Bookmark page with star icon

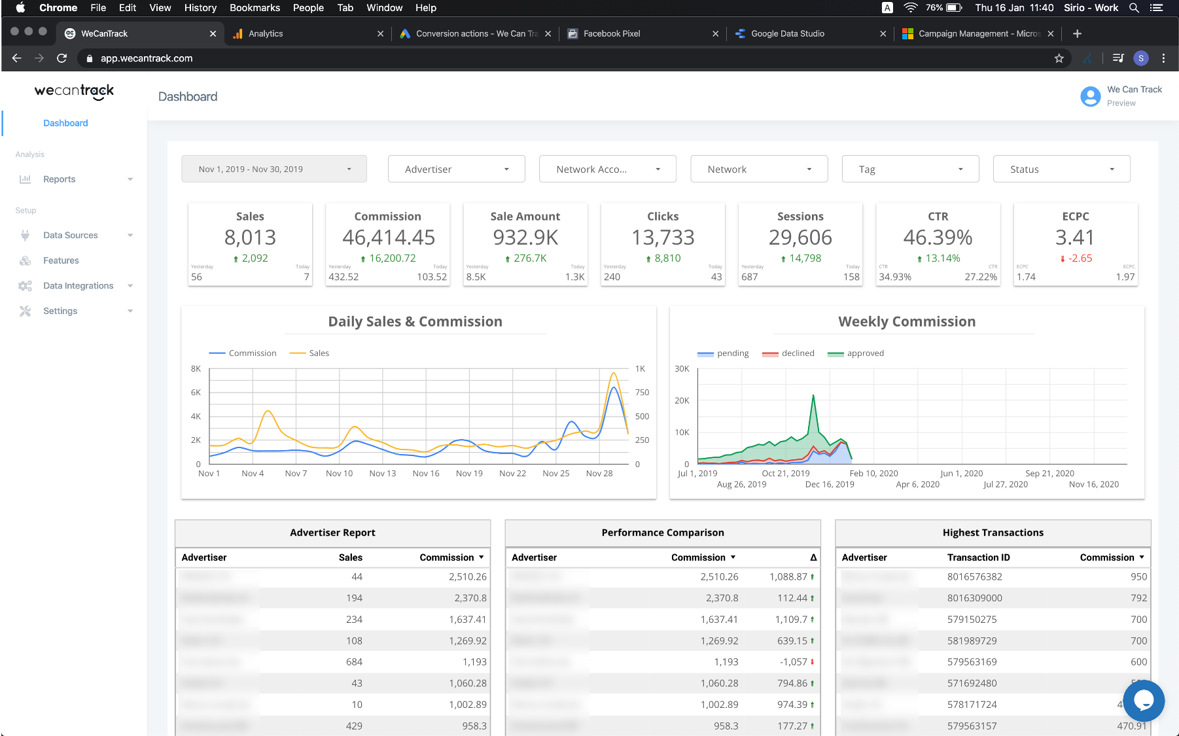pos(1059,58)
